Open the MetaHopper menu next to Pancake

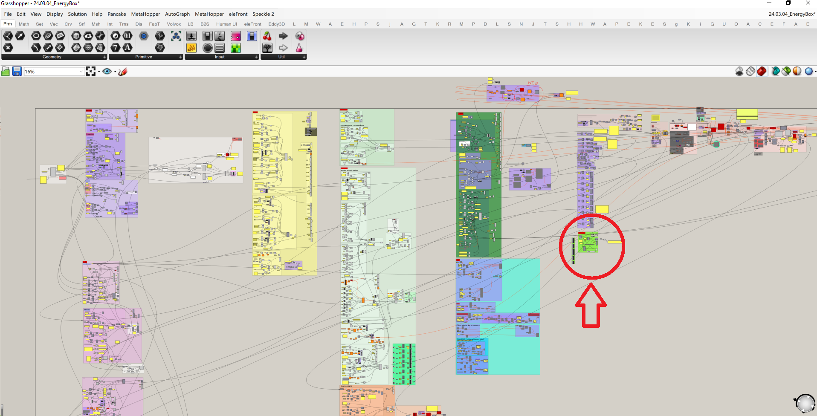145,14
